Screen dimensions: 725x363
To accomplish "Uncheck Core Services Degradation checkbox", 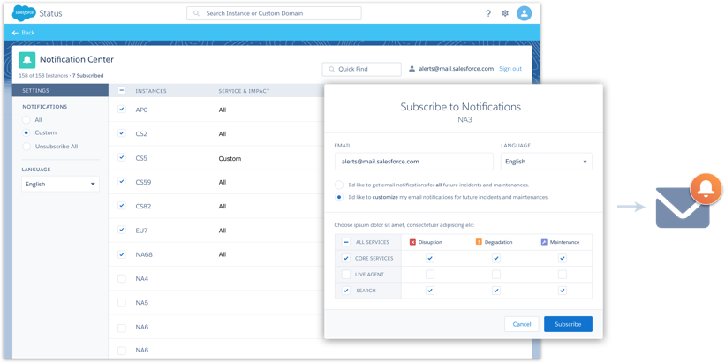I will (x=496, y=258).
